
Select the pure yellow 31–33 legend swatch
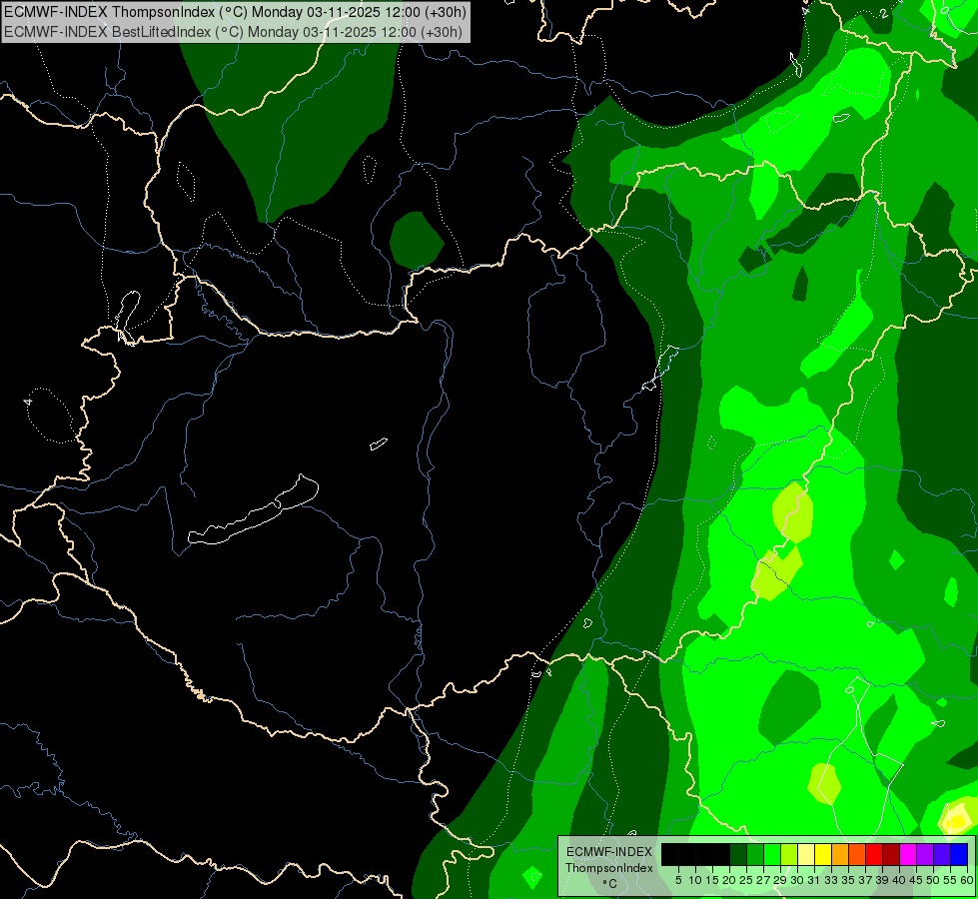click(x=823, y=854)
